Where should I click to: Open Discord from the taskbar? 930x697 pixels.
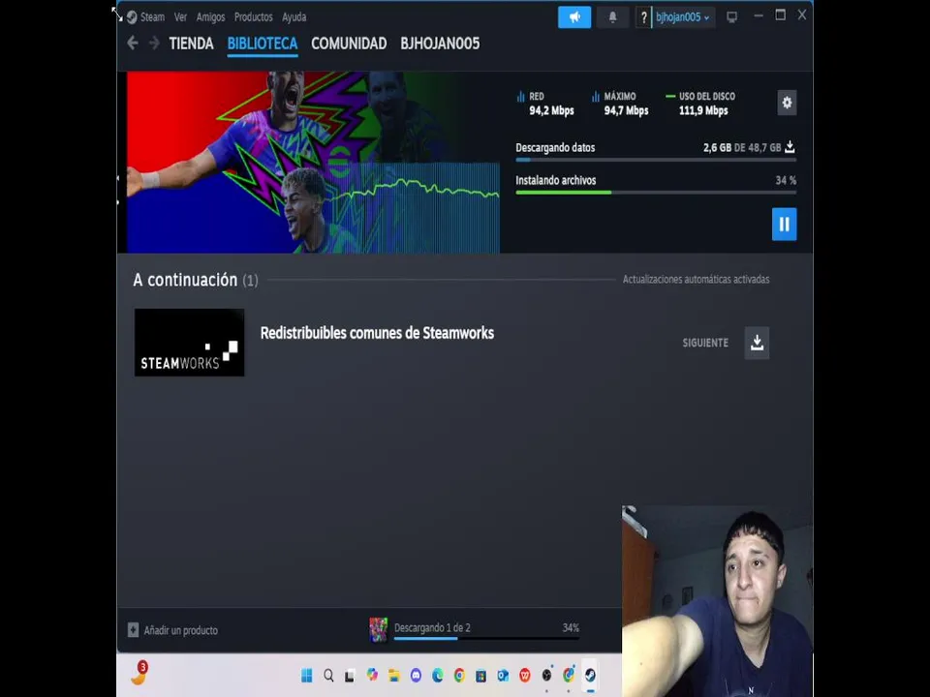click(416, 675)
